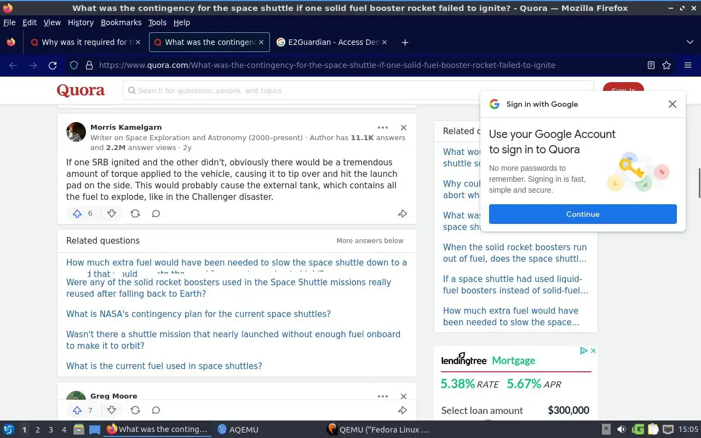Screen dimensions: 701x438
Task: Open comments on Morris Kamelgarn's answer
Action: tap(156, 214)
